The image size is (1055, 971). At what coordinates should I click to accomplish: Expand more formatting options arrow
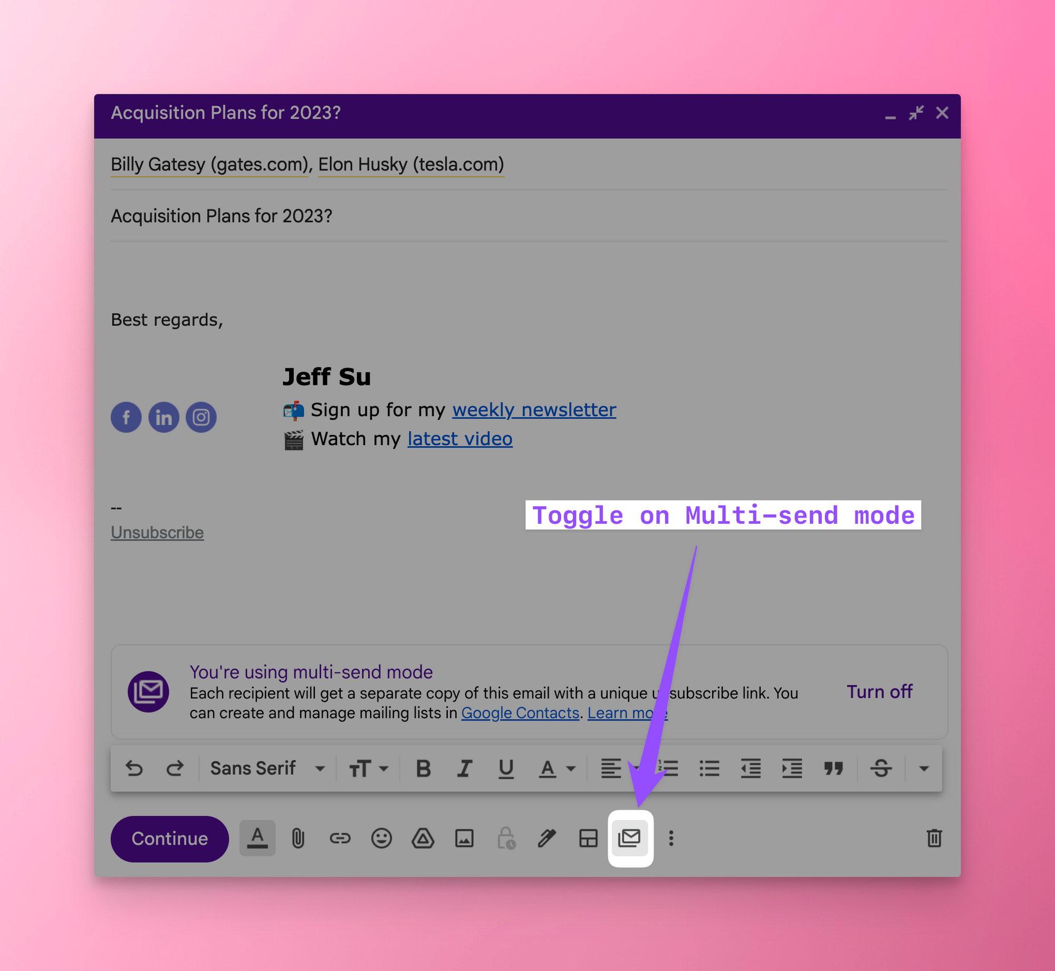tap(923, 768)
